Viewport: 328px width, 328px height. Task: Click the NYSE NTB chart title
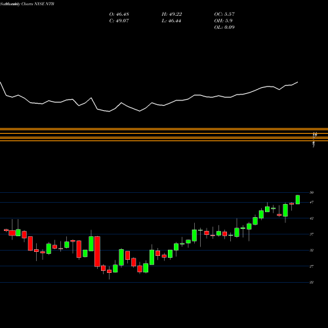[x=27, y=4]
